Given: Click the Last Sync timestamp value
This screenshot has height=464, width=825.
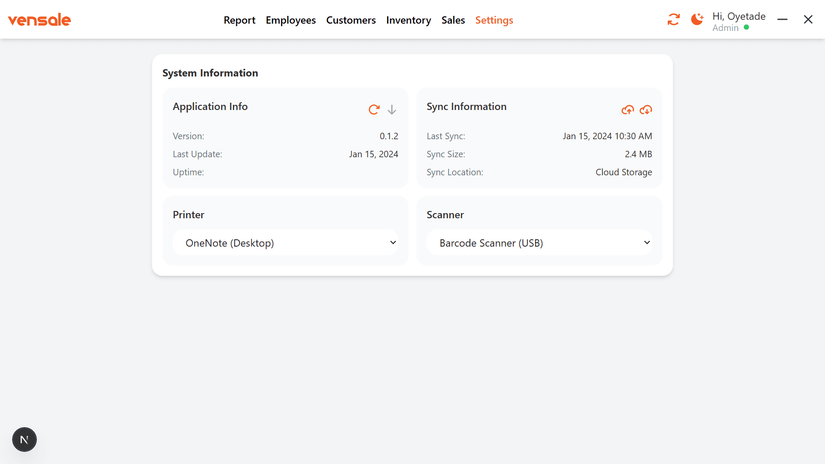Looking at the screenshot, I should point(607,136).
